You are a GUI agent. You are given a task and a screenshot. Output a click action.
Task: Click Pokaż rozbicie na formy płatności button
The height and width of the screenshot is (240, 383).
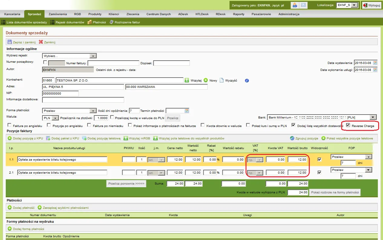coord(335,192)
